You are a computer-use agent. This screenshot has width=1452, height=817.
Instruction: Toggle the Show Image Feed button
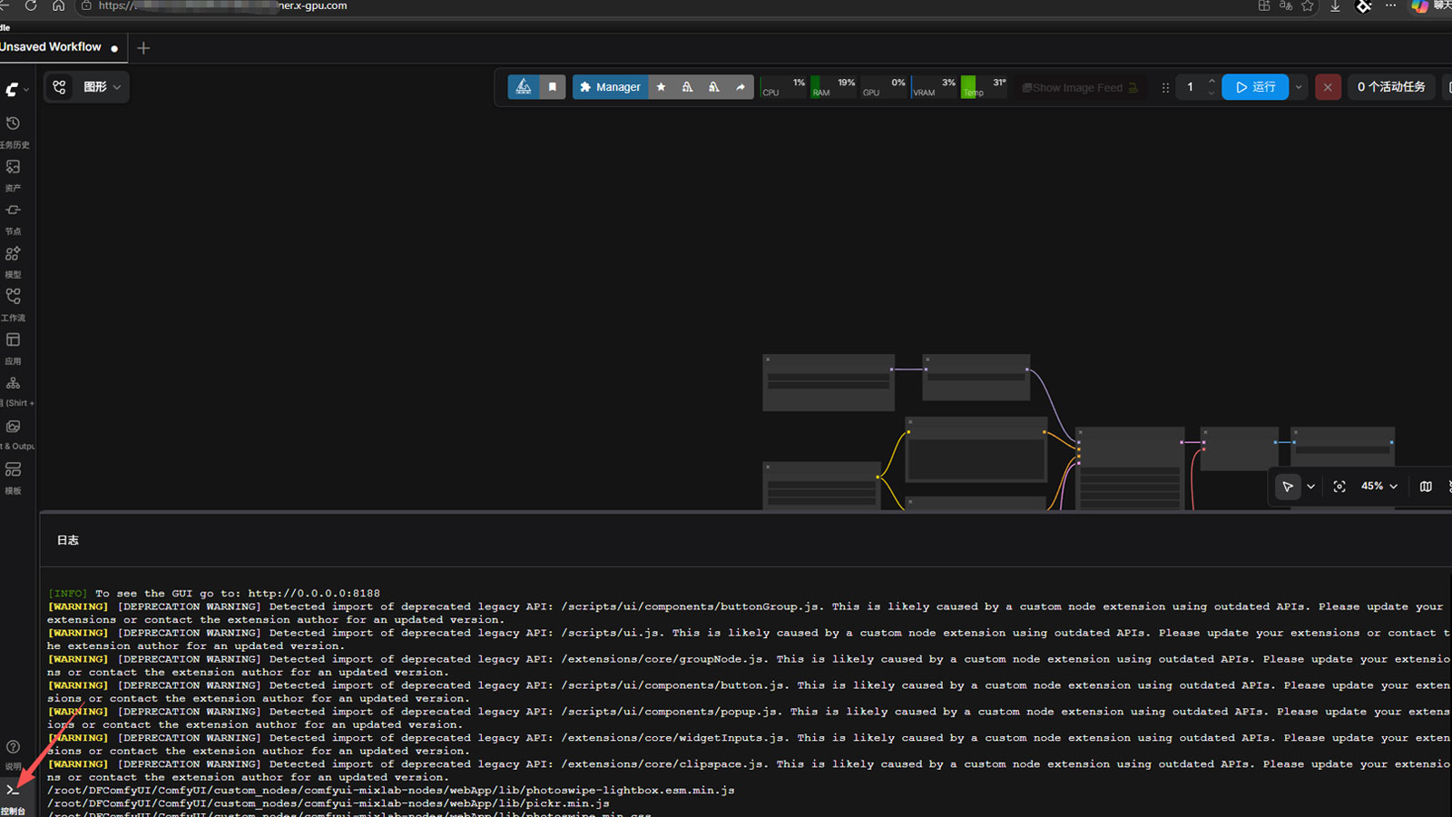pyautogui.click(x=1080, y=87)
